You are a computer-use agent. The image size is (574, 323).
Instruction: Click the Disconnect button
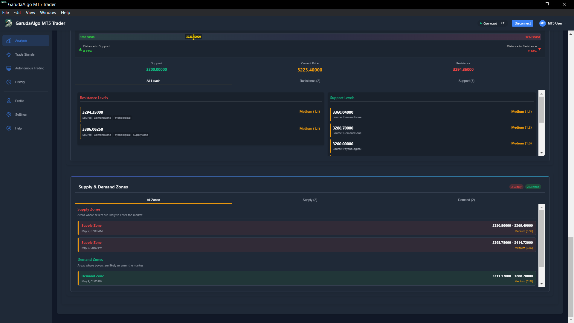click(x=522, y=23)
